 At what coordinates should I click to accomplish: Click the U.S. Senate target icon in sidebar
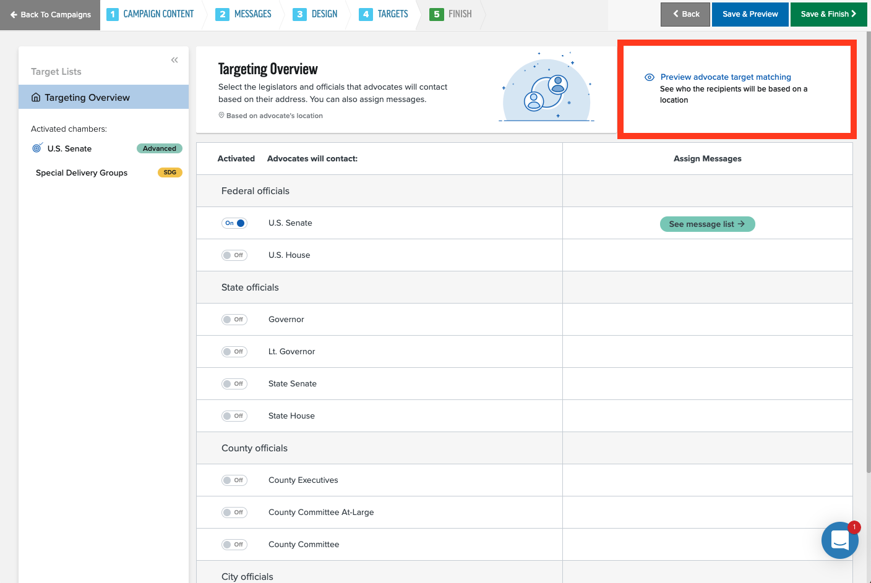coord(37,148)
